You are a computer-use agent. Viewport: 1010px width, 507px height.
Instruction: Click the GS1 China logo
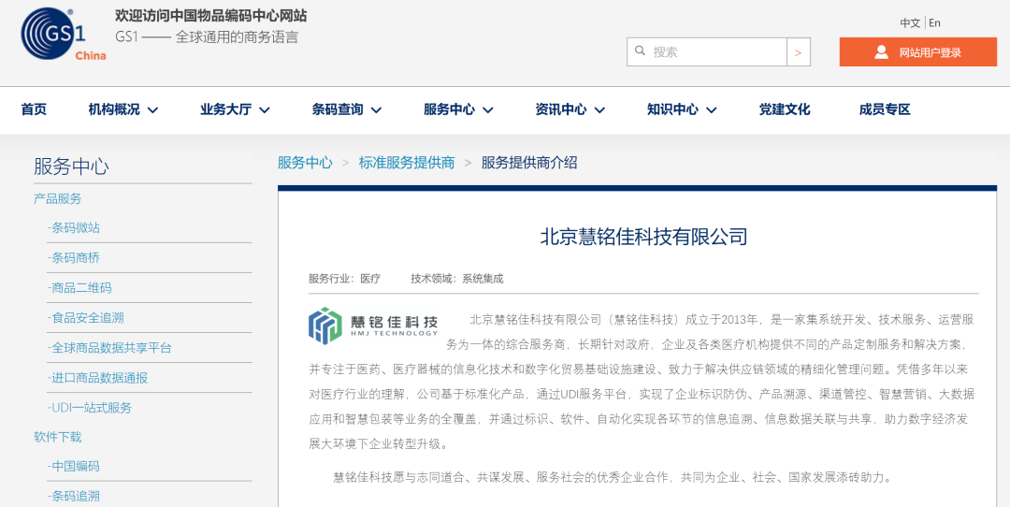point(64,35)
